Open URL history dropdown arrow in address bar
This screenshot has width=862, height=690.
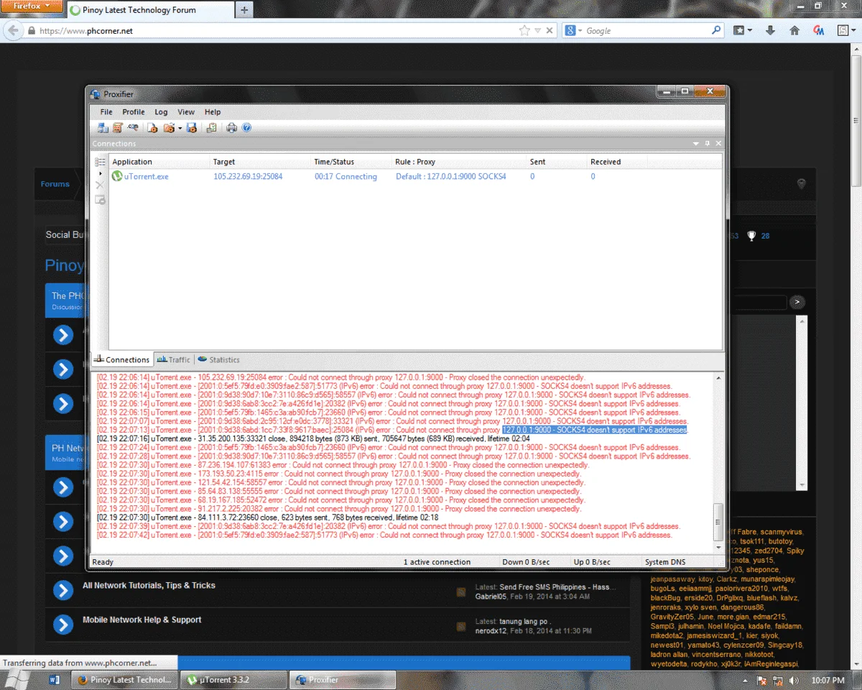point(538,31)
